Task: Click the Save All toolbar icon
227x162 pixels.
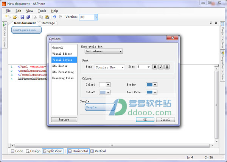Action: tap(28, 17)
